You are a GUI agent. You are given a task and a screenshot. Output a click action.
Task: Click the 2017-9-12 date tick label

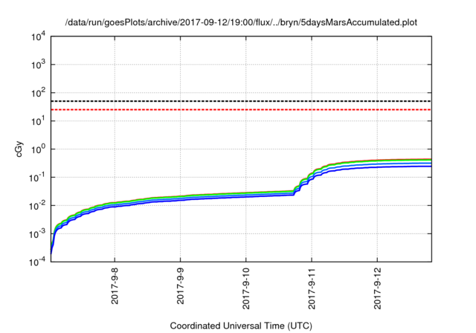tap(377, 288)
